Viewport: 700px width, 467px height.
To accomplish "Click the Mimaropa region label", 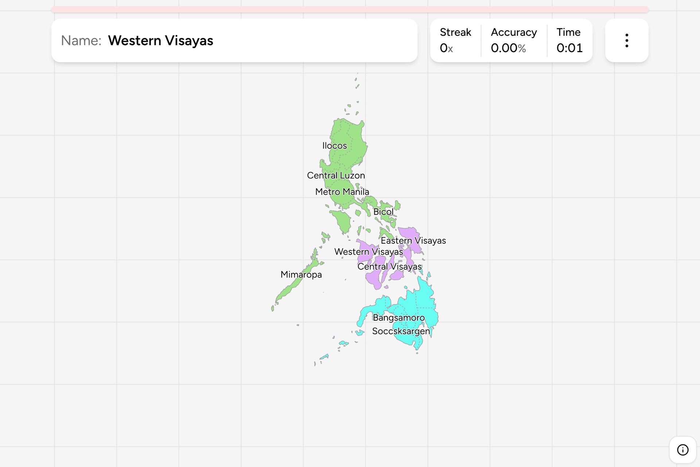I will pos(301,275).
